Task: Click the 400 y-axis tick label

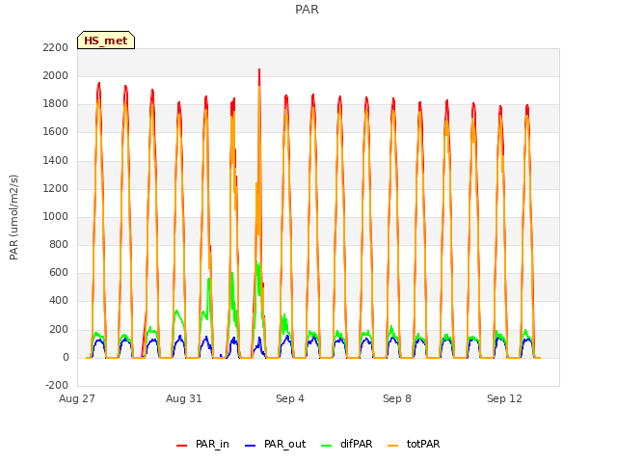Action: [59, 300]
